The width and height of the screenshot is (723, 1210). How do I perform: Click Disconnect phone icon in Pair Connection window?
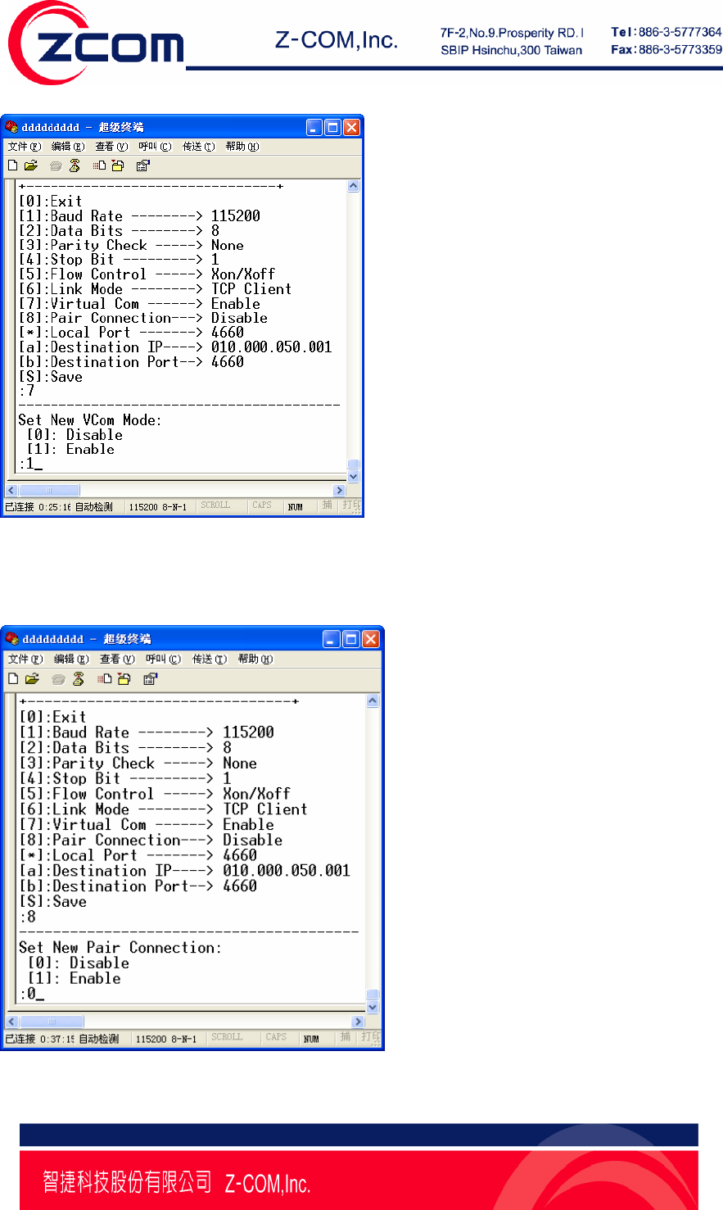[79, 678]
